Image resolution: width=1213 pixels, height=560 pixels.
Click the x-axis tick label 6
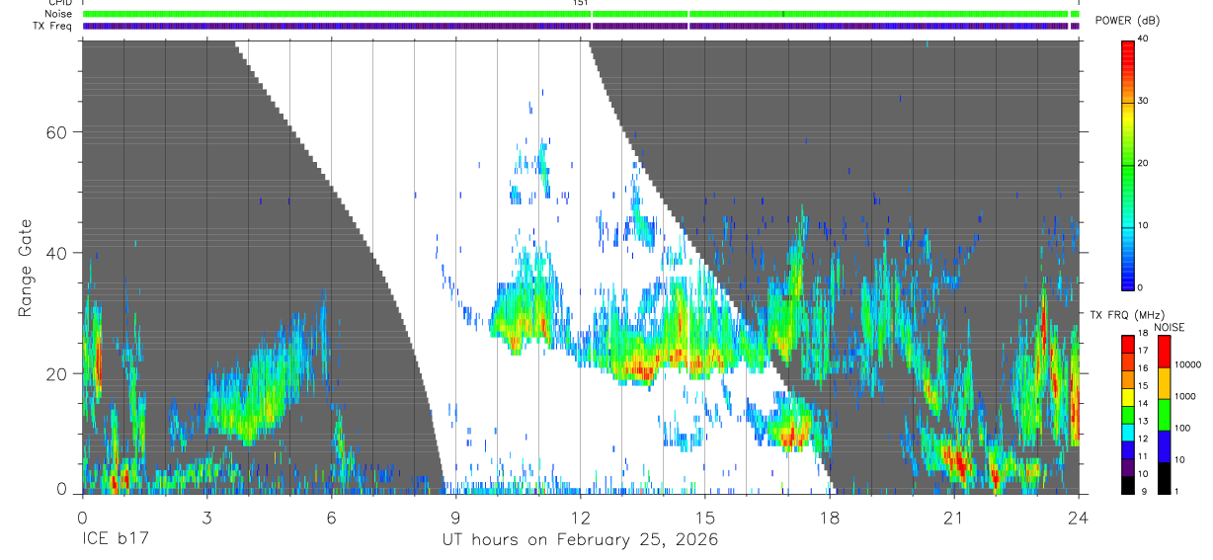pyautogui.click(x=331, y=517)
